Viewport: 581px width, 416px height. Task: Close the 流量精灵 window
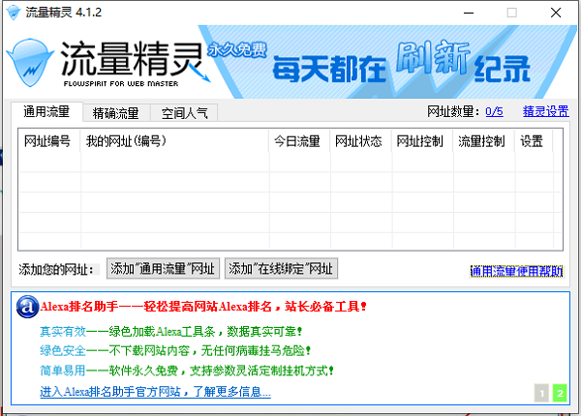pyautogui.click(x=556, y=13)
